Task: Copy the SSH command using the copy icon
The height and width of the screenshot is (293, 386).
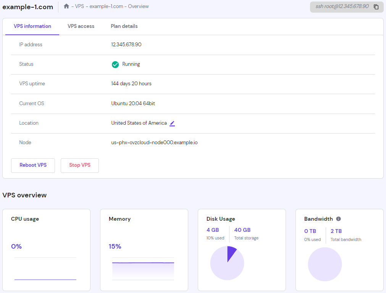Action: tap(376, 7)
